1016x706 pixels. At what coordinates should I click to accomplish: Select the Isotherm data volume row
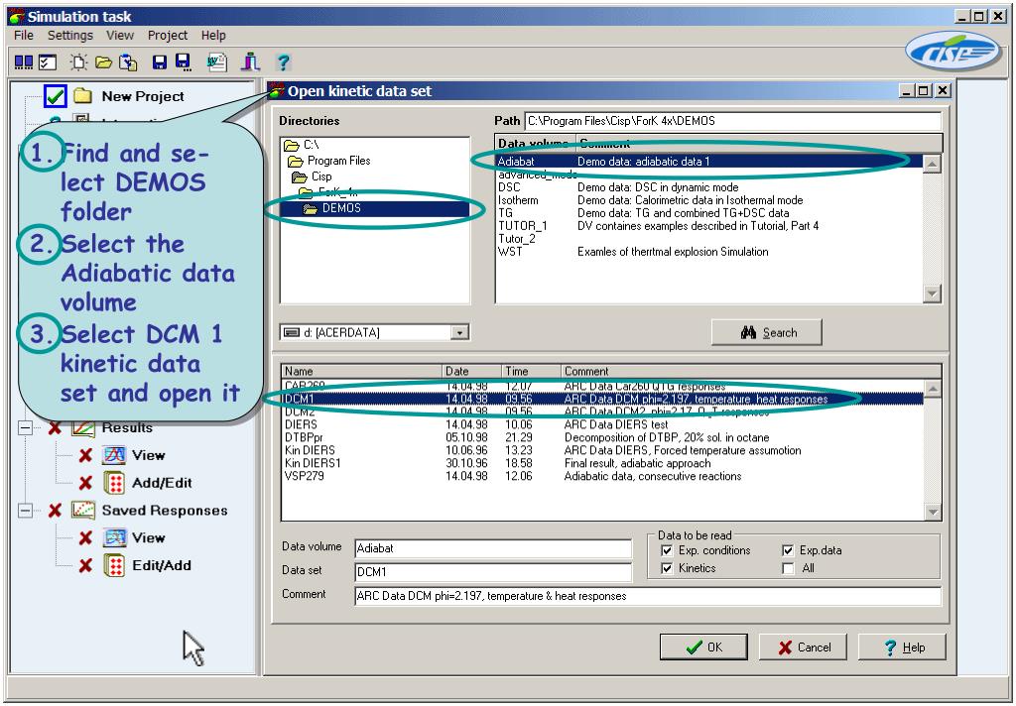(x=708, y=200)
